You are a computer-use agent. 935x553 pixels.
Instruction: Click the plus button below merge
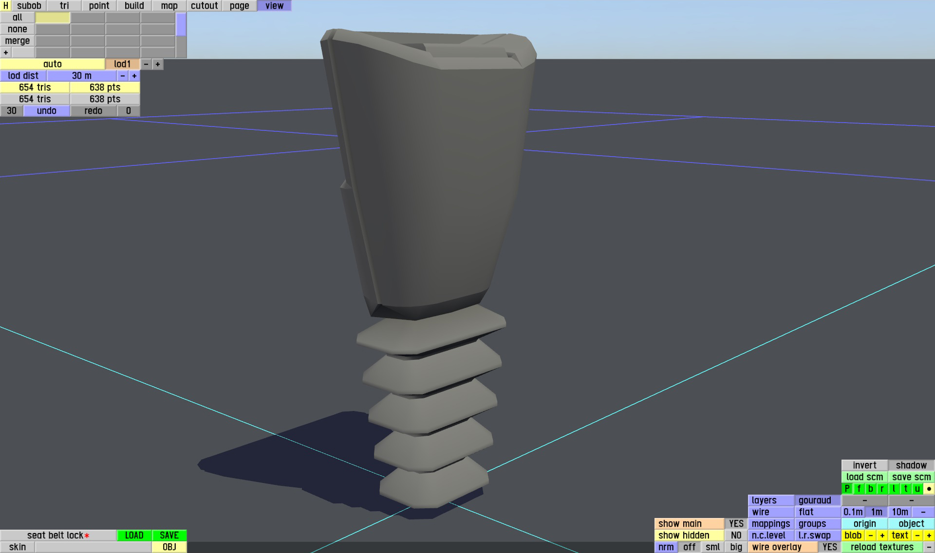tap(5, 53)
